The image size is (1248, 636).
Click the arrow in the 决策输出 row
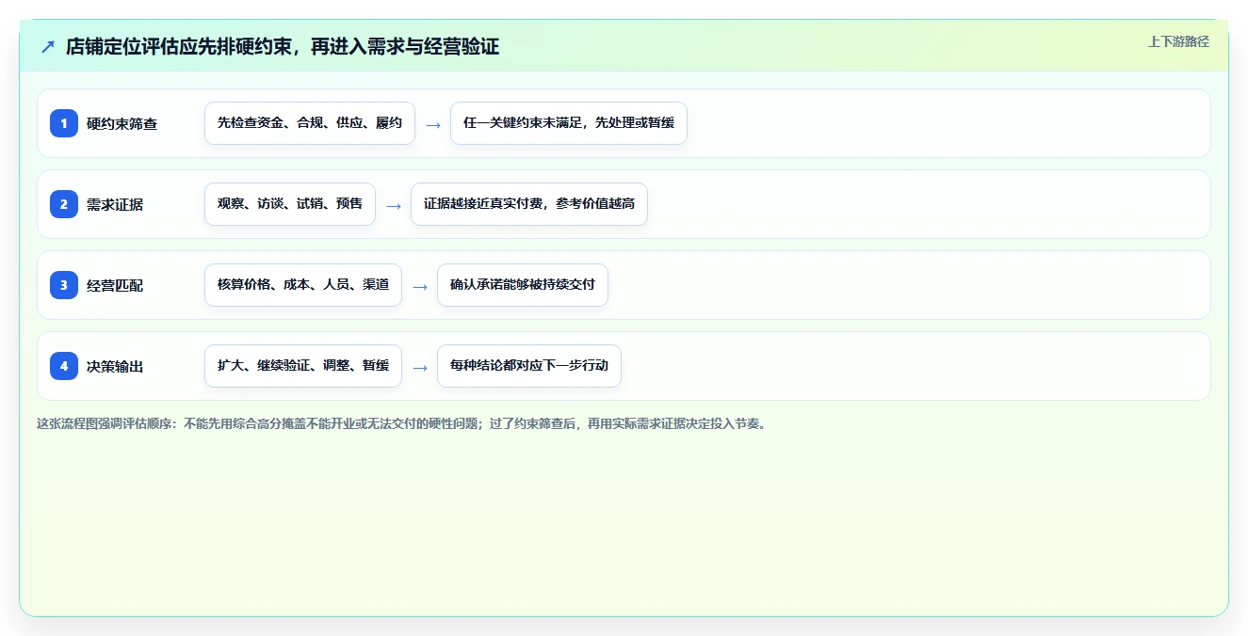(x=420, y=367)
